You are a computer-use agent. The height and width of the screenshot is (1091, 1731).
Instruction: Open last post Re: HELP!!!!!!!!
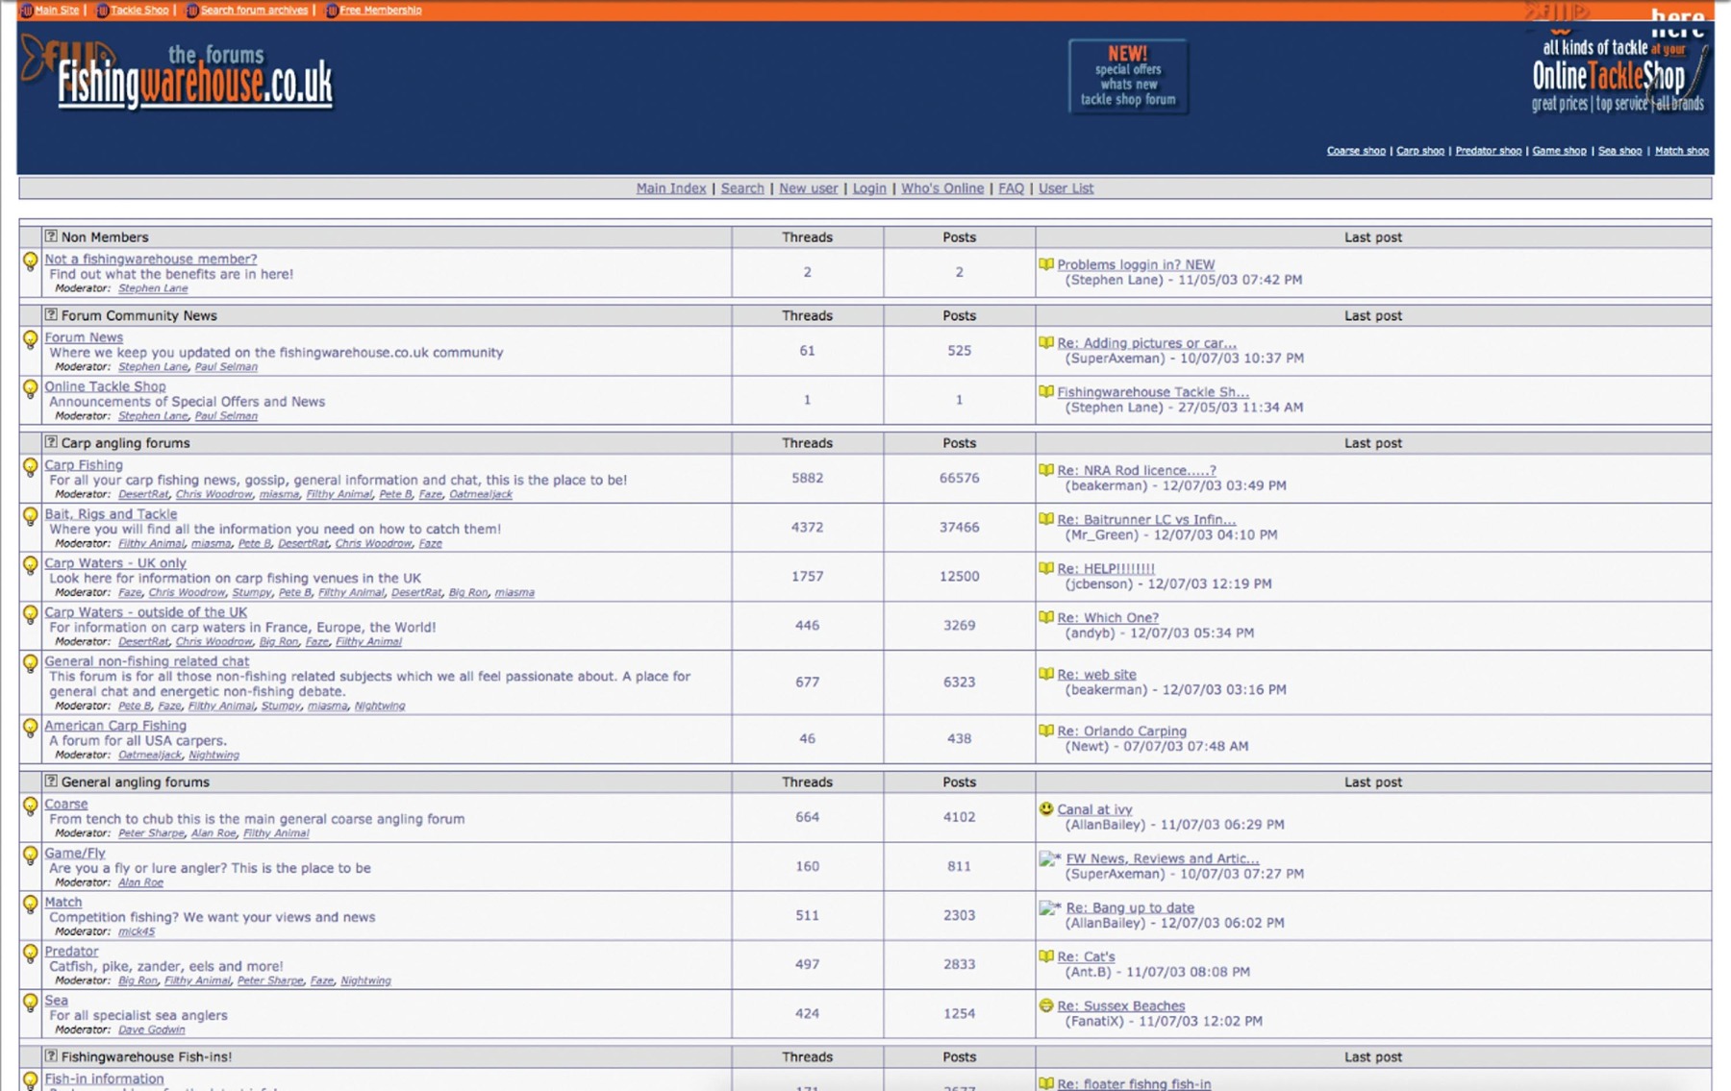tap(1106, 569)
